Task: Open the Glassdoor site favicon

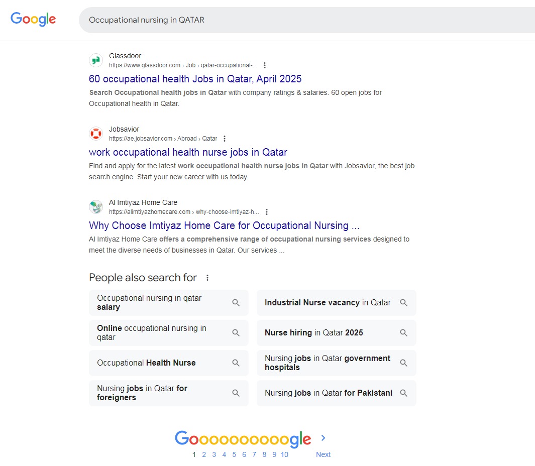Action: (96, 60)
